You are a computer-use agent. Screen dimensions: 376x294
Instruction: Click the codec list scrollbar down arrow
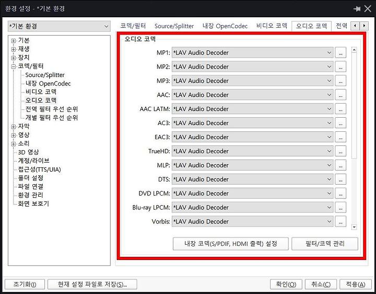point(354,227)
